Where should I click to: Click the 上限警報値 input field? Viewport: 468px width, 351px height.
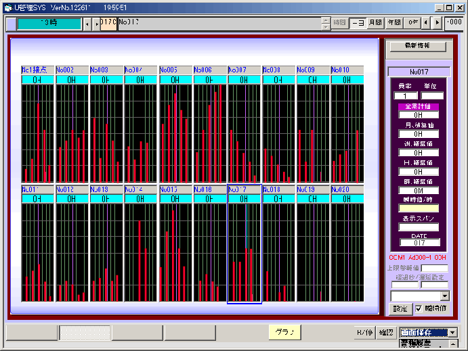point(434,268)
